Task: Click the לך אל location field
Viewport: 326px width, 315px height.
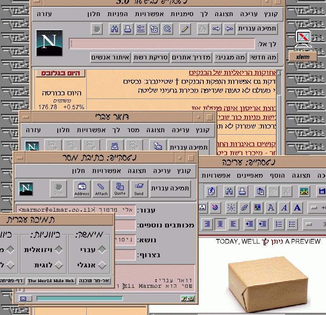Action: click(162, 44)
